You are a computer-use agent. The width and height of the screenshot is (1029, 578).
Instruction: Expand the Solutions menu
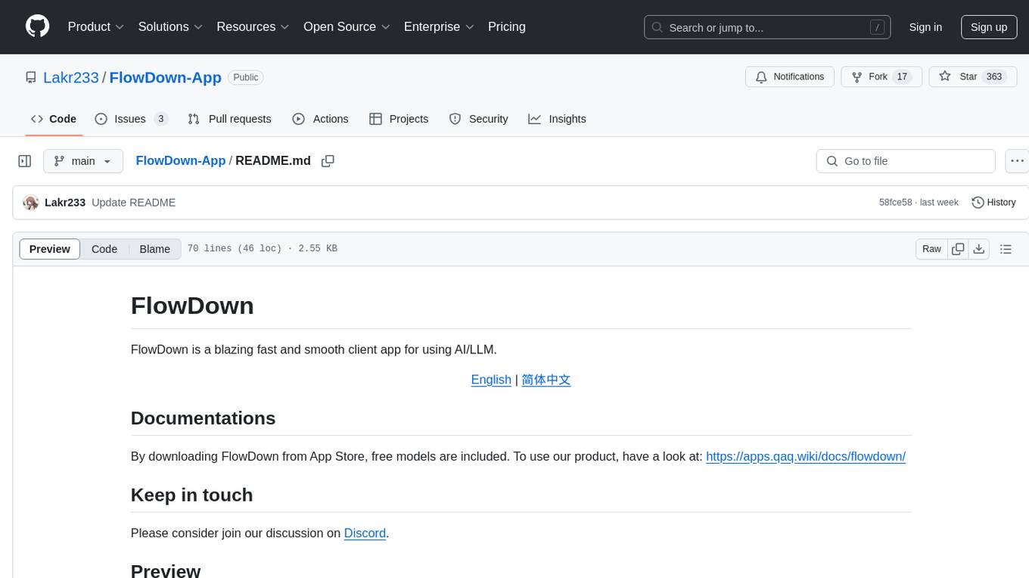click(171, 26)
